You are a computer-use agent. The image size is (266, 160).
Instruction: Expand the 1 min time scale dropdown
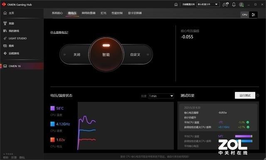tap(161, 96)
